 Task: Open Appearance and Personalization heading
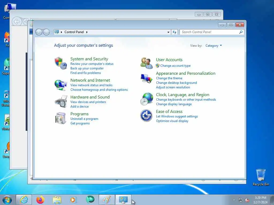(x=185, y=73)
